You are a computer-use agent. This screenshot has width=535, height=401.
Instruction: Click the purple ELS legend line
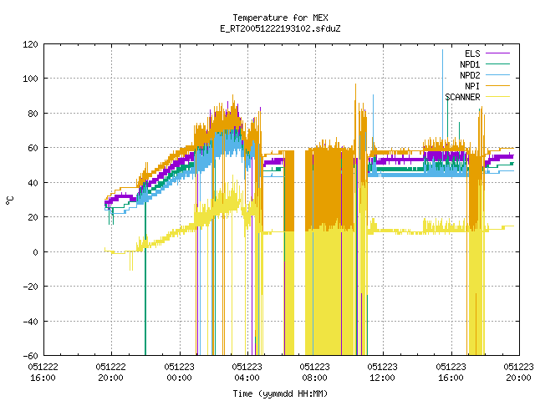pyautogui.click(x=497, y=53)
